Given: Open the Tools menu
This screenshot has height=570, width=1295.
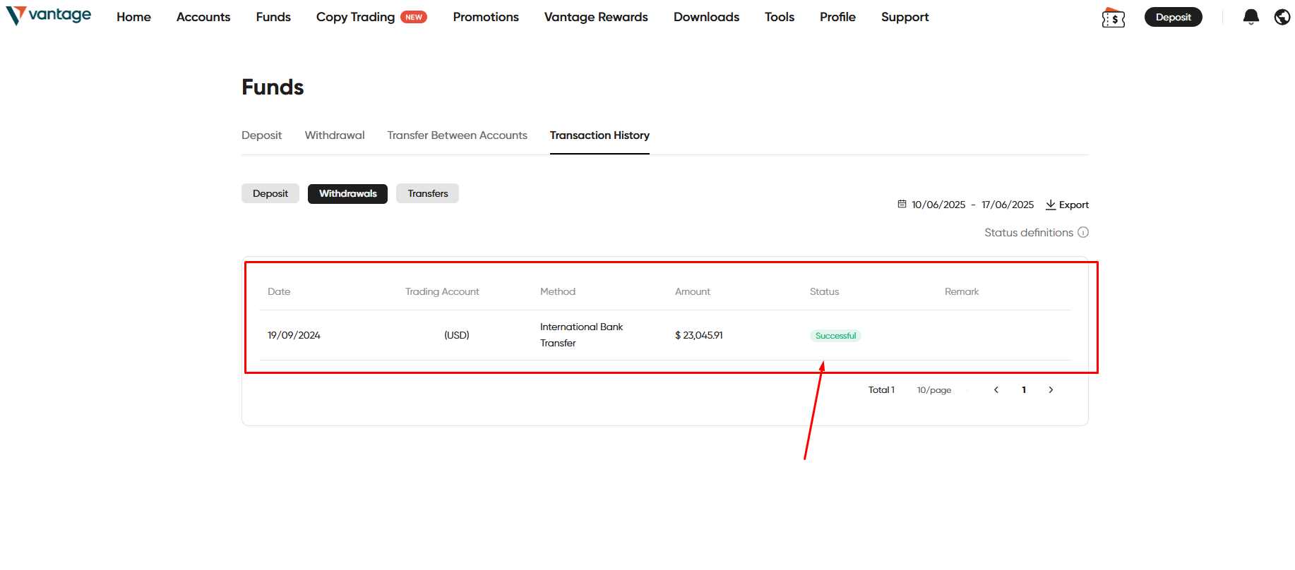Looking at the screenshot, I should [780, 17].
